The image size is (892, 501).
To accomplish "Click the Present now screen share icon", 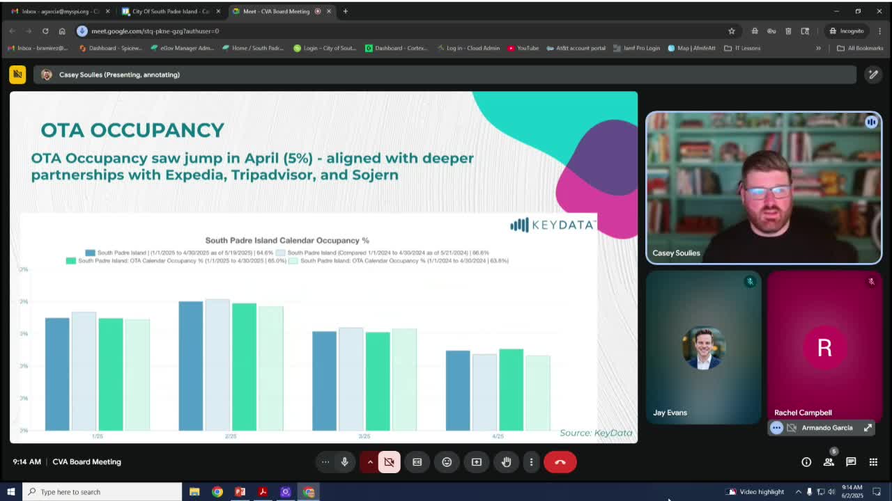I will [477, 462].
